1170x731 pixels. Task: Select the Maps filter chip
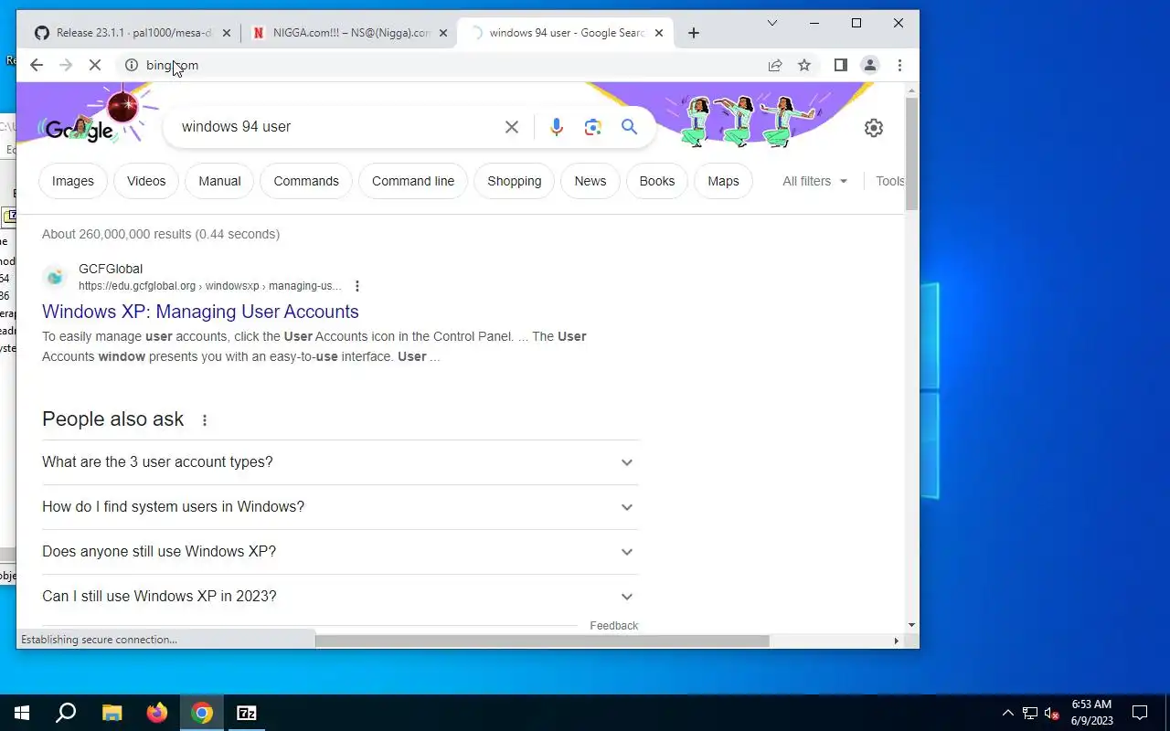[723, 181]
